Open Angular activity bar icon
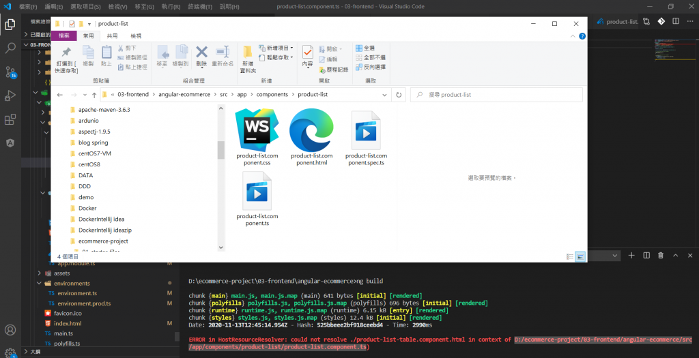The height and width of the screenshot is (358, 699). pos(10,143)
